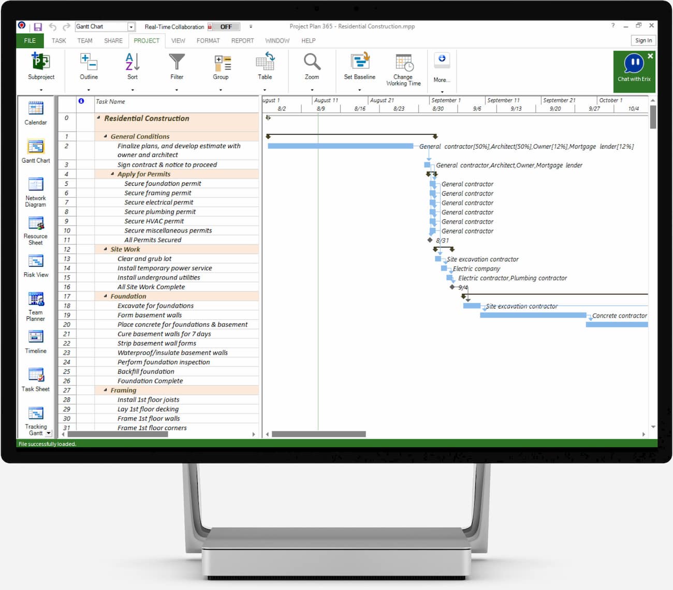Click the Gantt vertical scrollbar thumb
This screenshot has height=590, width=673.
pos(653,117)
